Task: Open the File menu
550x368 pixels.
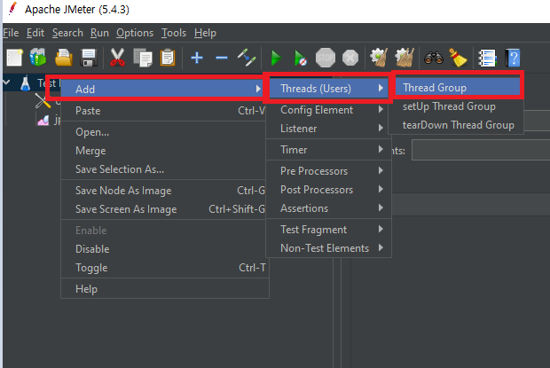Action: 11,33
